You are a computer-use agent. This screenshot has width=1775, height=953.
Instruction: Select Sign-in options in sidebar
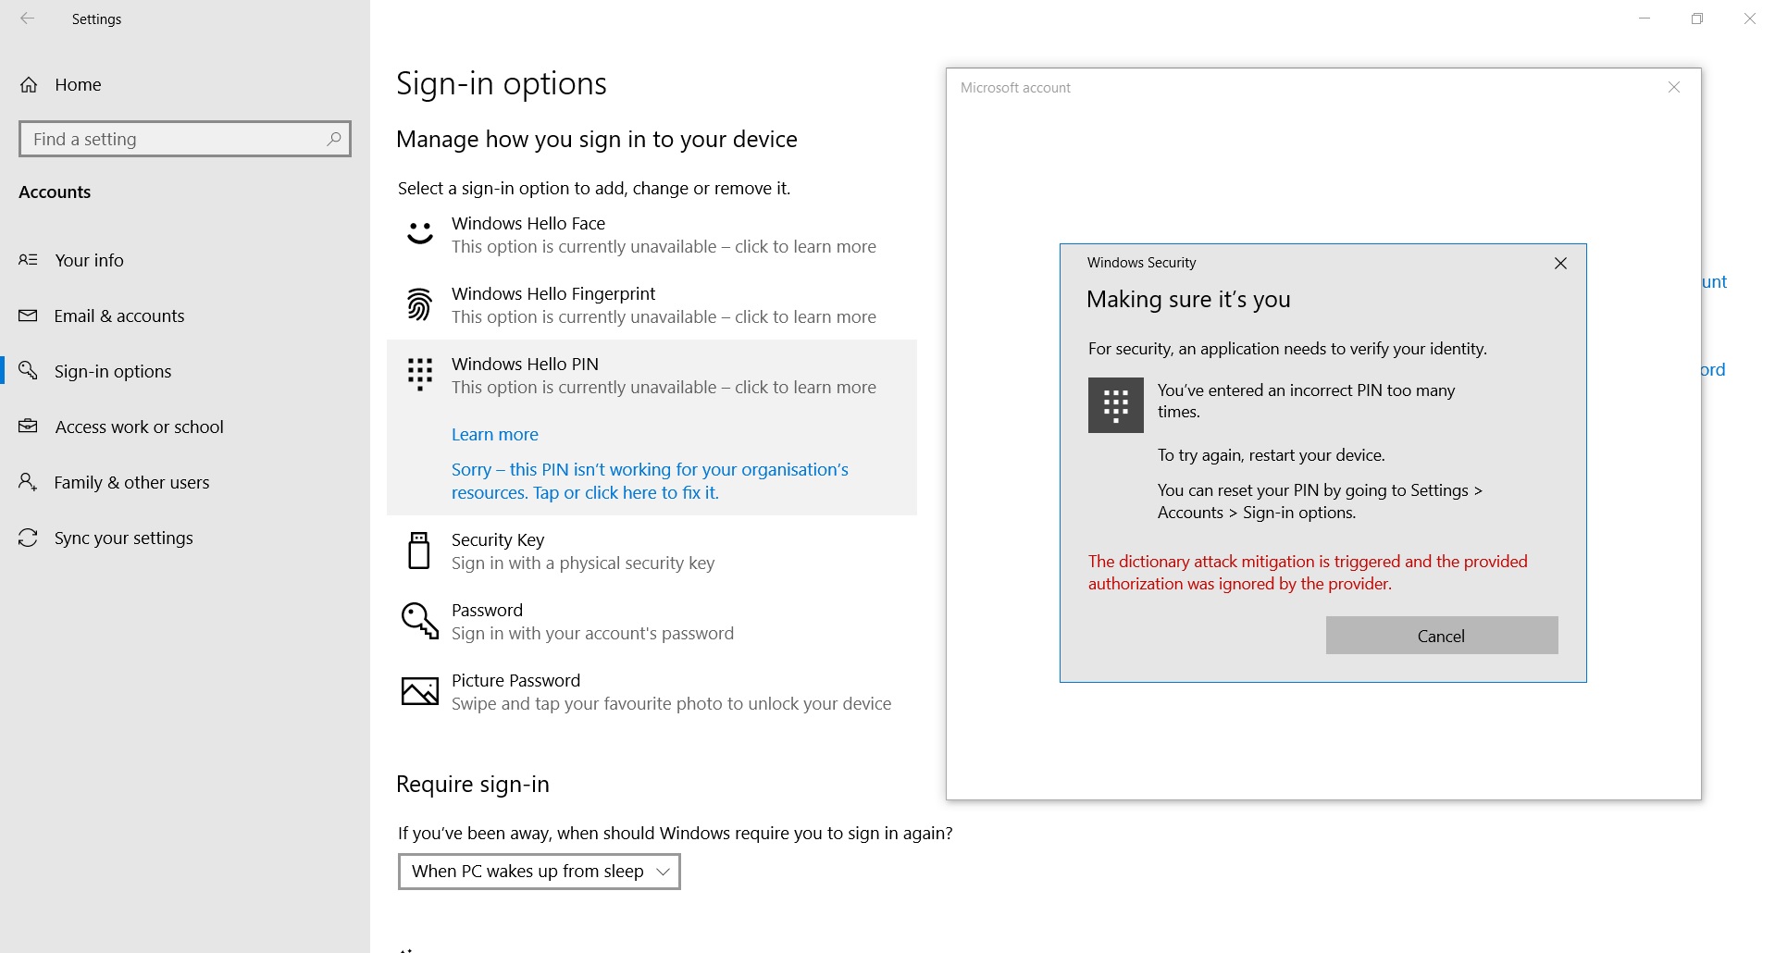[185, 371]
